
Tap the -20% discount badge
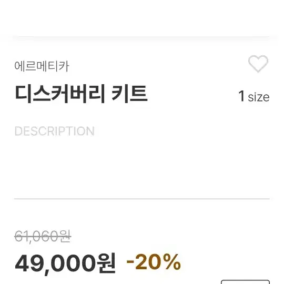point(154,262)
